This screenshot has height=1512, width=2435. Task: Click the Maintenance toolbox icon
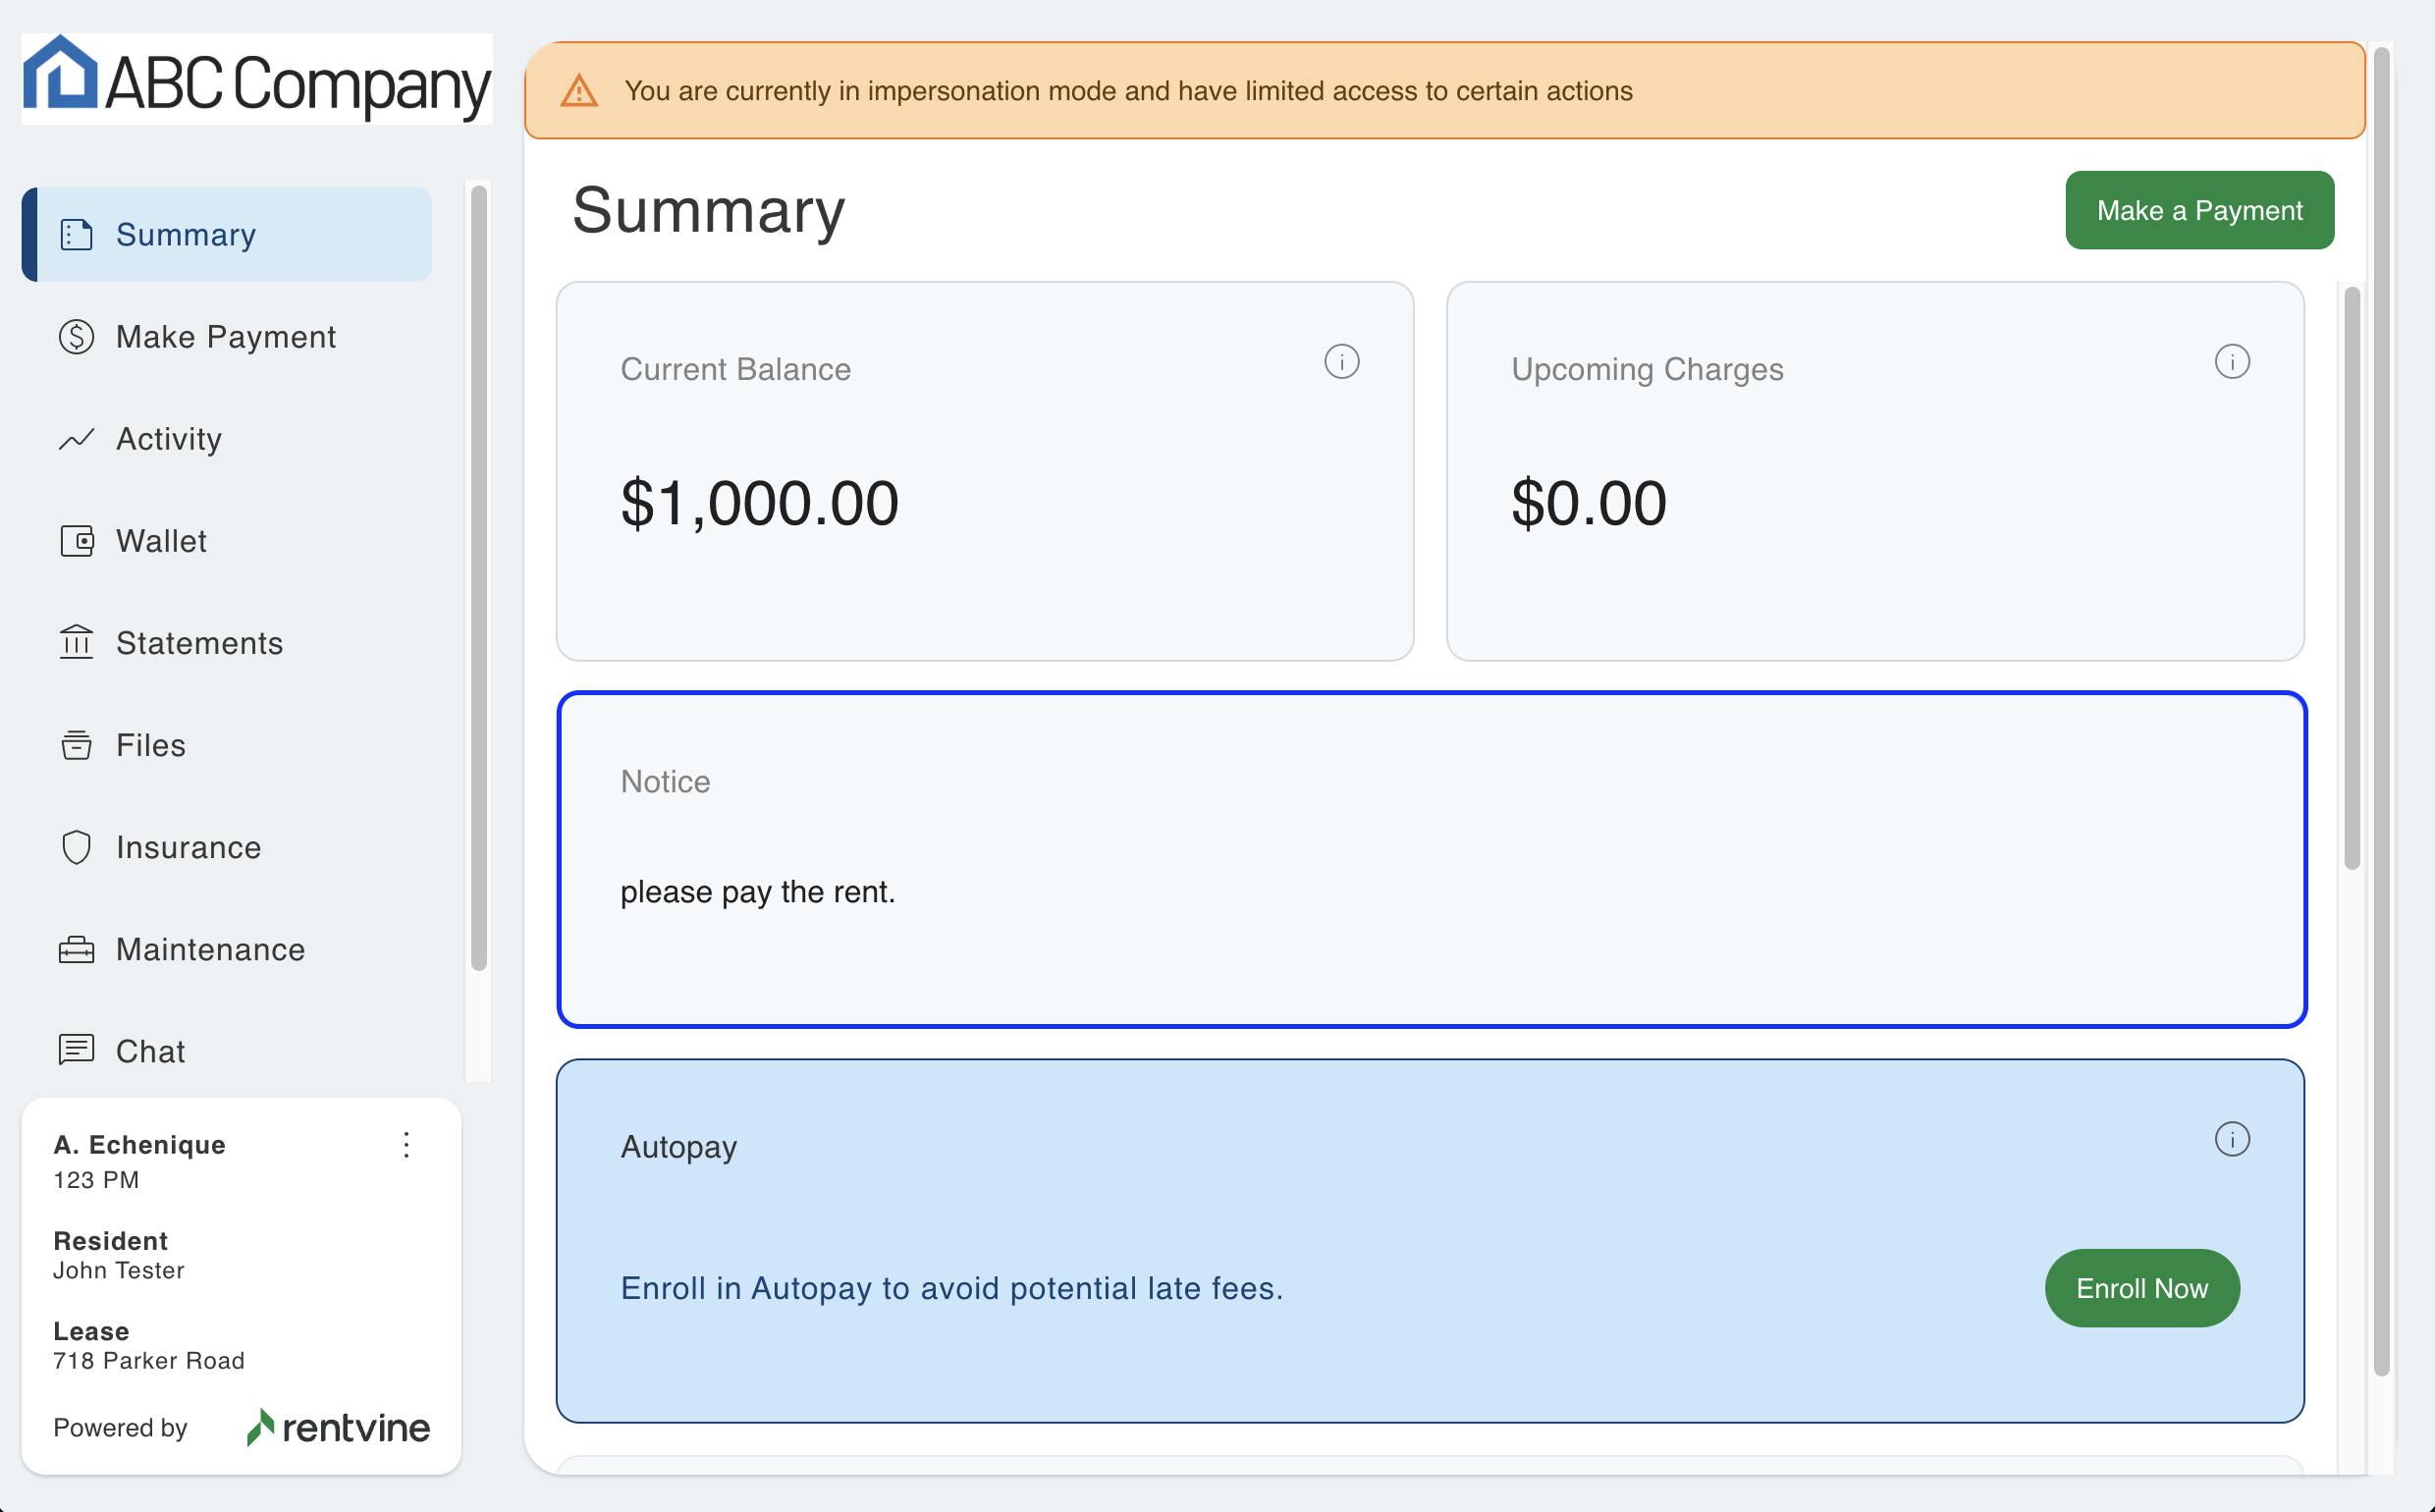pyautogui.click(x=76, y=949)
